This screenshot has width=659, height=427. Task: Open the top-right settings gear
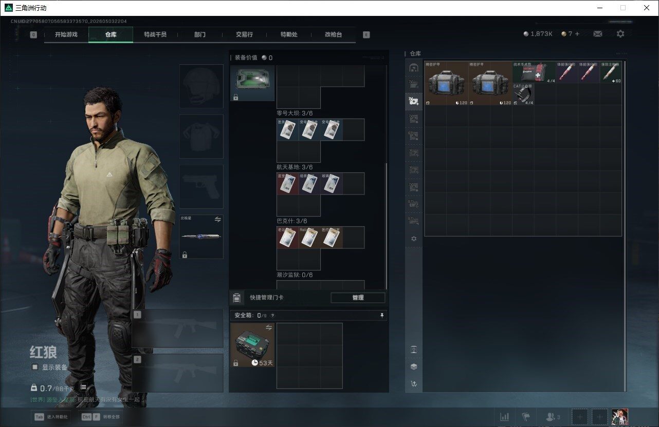(x=620, y=34)
